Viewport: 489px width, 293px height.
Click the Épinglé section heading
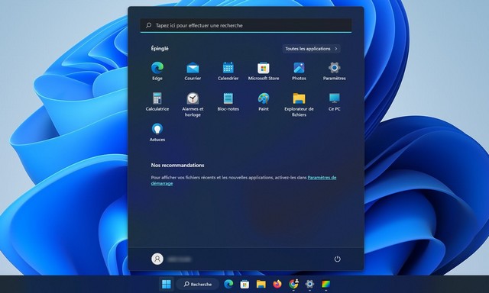pos(160,48)
